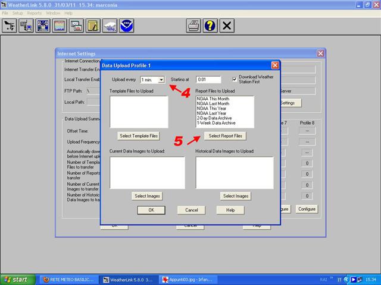
Task: Select NOAA Last Year report entry
Action: pyautogui.click(x=211, y=113)
